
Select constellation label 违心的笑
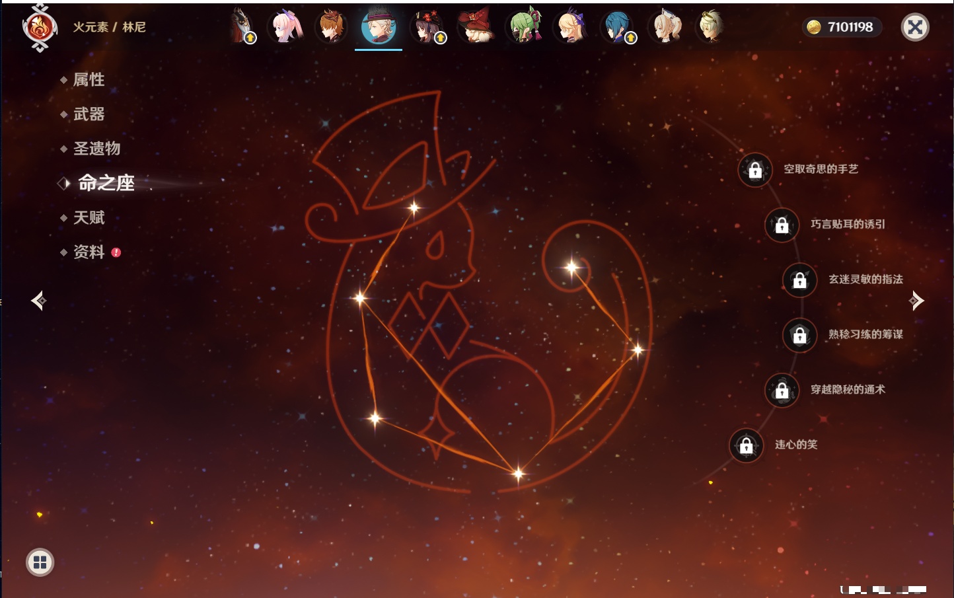click(x=796, y=445)
